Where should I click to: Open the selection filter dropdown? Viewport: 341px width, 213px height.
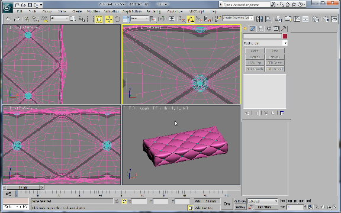point(59,18)
